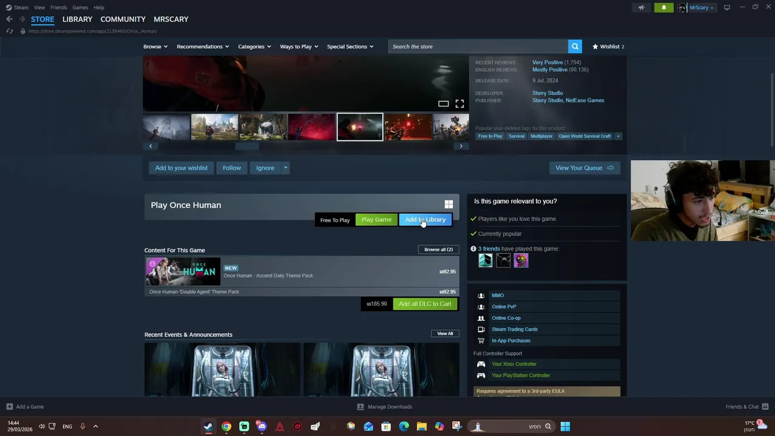Open the Games menu
This screenshot has height=436, width=775.
[x=80, y=7]
